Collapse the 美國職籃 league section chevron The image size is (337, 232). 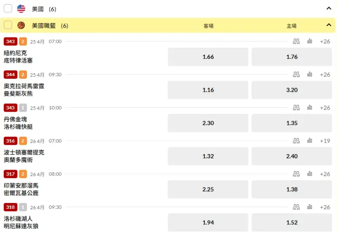pyautogui.click(x=329, y=25)
